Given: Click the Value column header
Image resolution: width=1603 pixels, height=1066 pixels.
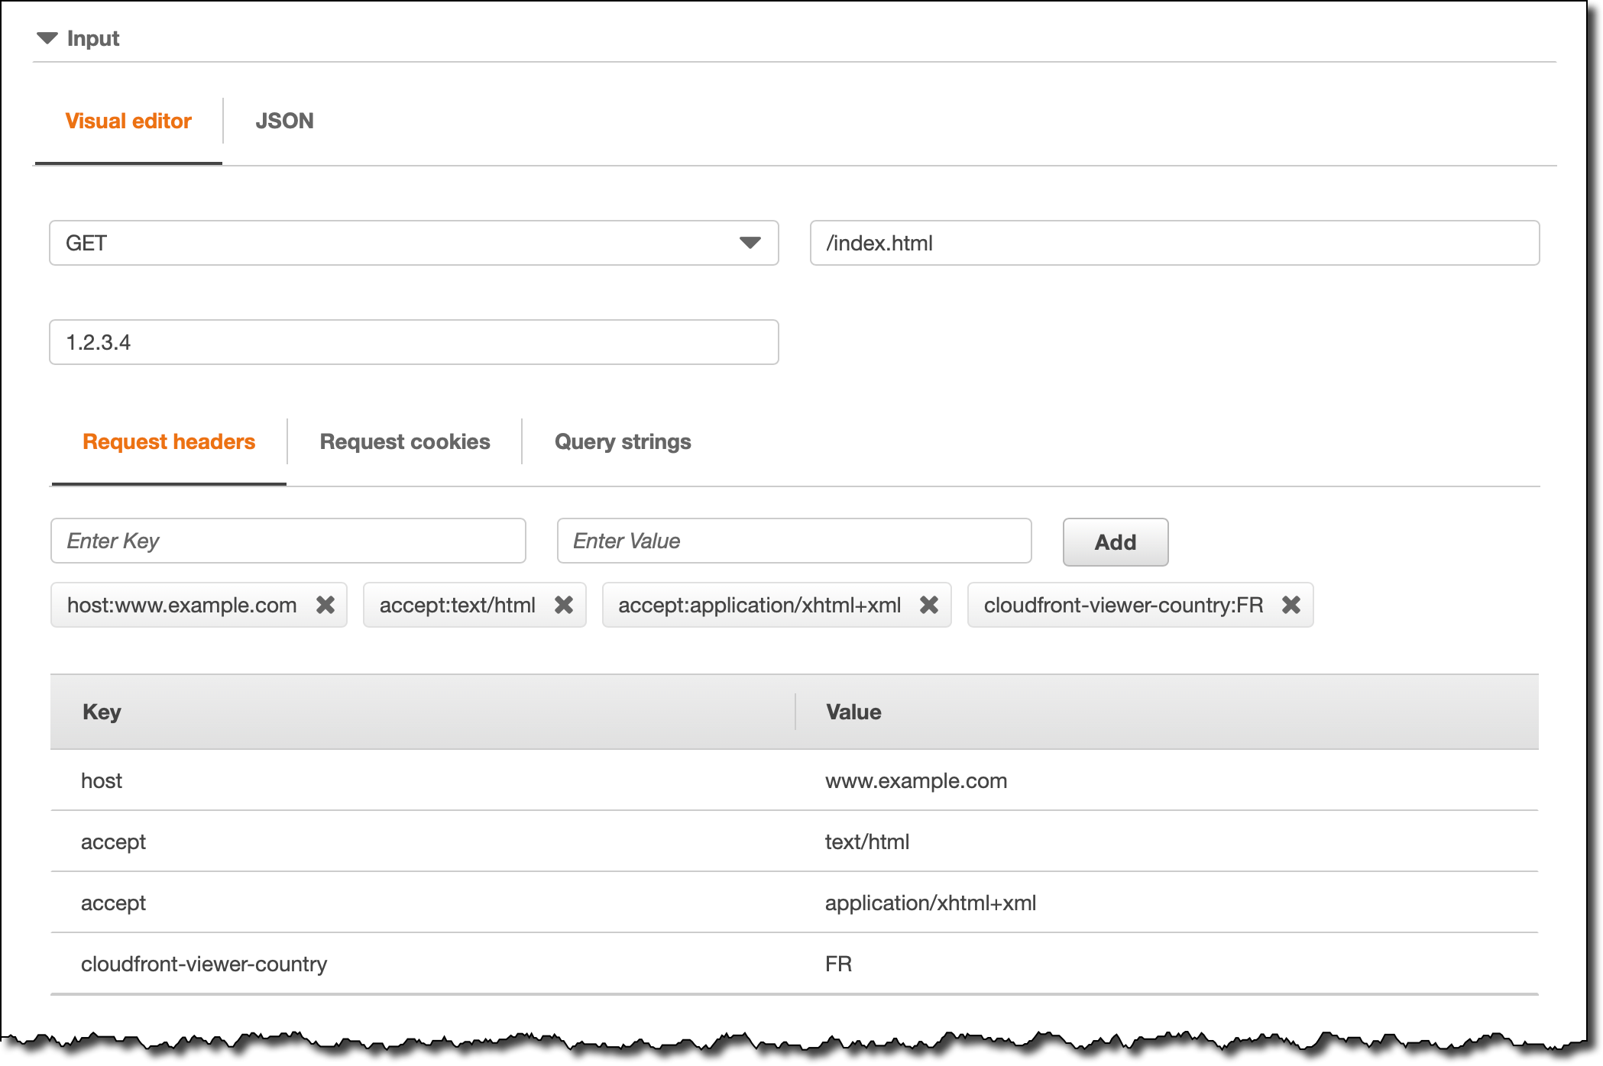Looking at the screenshot, I should point(853,712).
